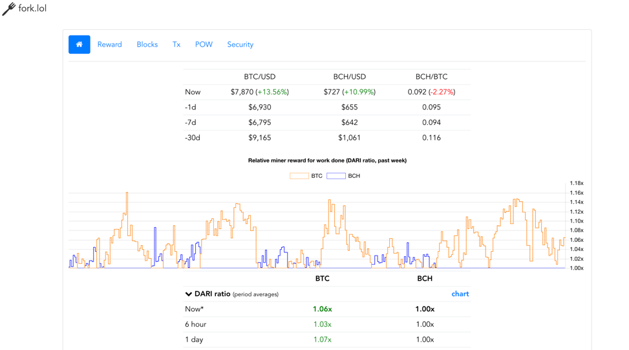The height and width of the screenshot is (350, 629).
Task: Click the BCH/BTC value 0.092
Action: pos(417,92)
